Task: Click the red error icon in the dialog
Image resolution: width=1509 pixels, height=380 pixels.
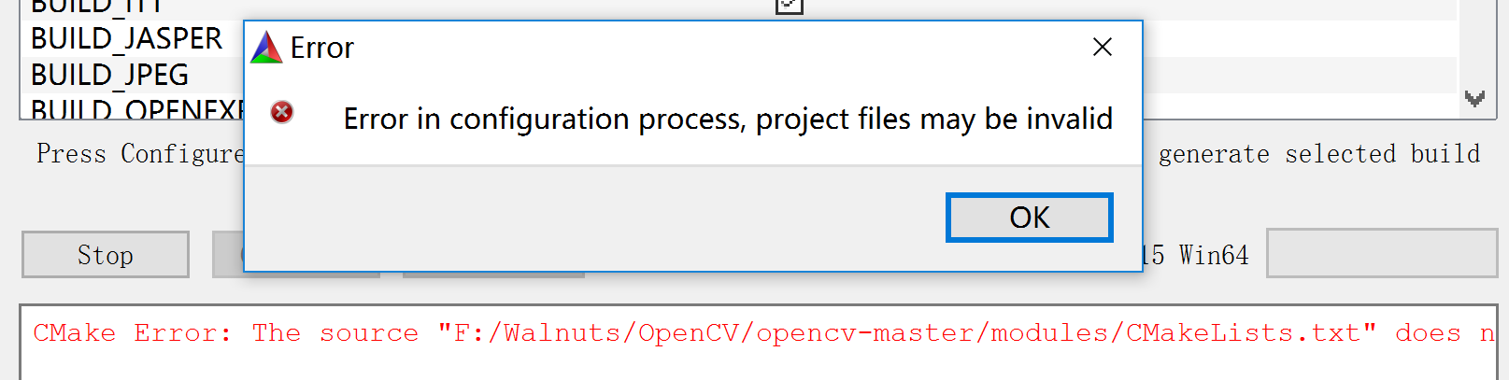Action: pyautogui.click(x=281, y=113)
